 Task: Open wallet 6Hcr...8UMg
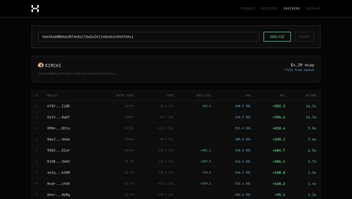tap(58, 195)
